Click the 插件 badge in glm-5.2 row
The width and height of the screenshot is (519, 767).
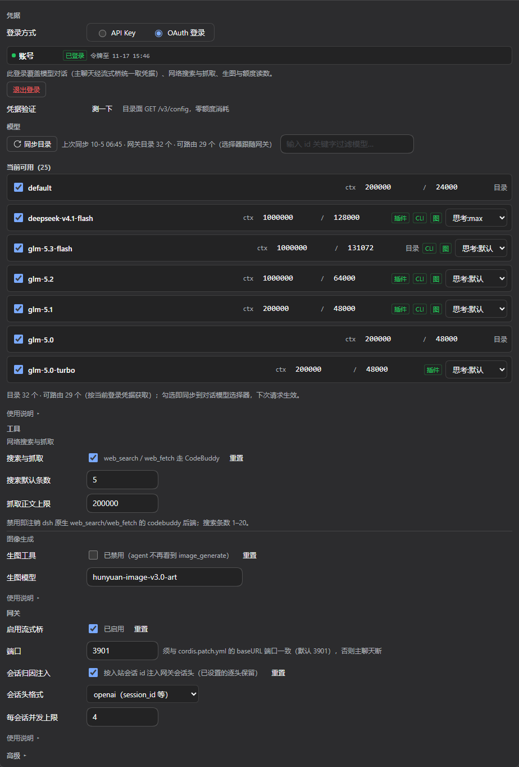[x=400, y=279]
